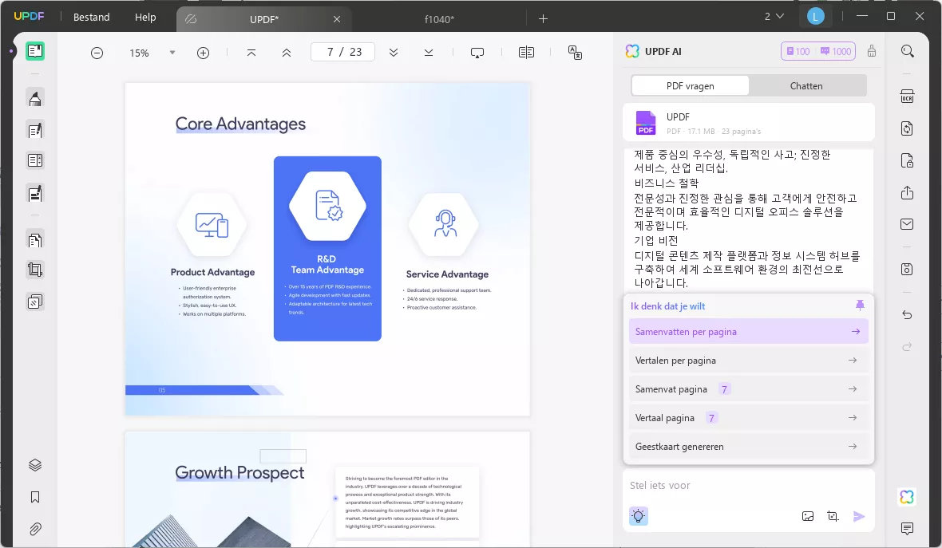Open the Edit PDF tool
The height and width of the screenshot is (548, 942).
35,130
